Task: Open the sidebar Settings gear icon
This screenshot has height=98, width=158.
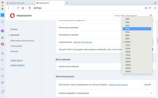Action: [x=2, y=83]
